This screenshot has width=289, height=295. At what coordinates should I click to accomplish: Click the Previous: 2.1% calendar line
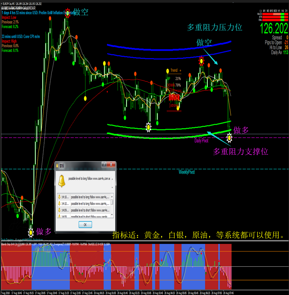[x=10, y=22]
